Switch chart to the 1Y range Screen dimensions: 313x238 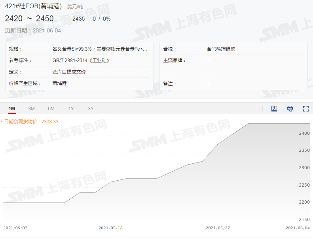click(71, 109)
